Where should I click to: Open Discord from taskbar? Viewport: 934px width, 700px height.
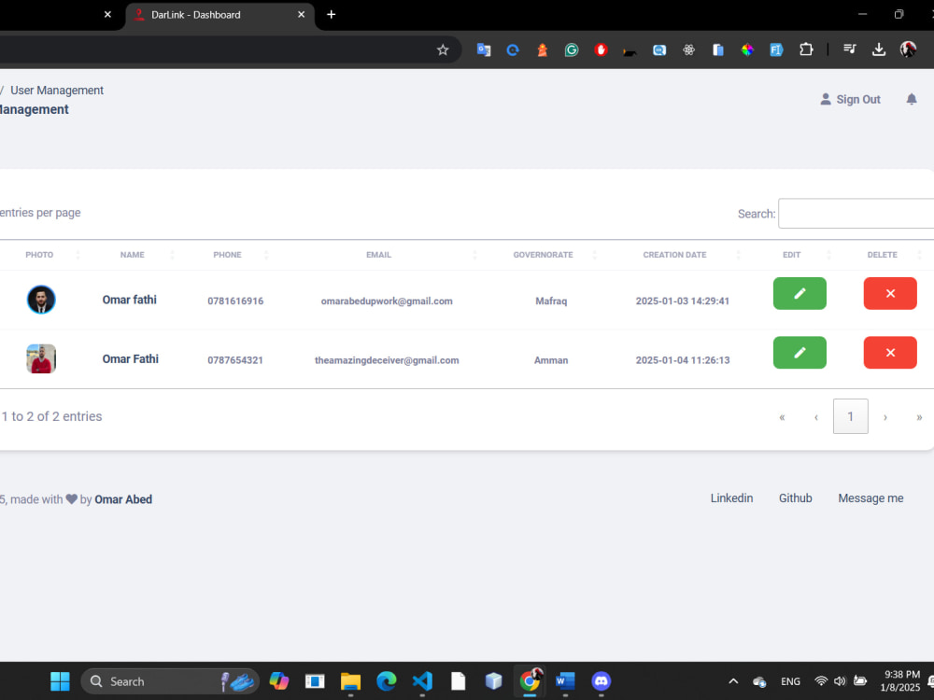point(601,681)
